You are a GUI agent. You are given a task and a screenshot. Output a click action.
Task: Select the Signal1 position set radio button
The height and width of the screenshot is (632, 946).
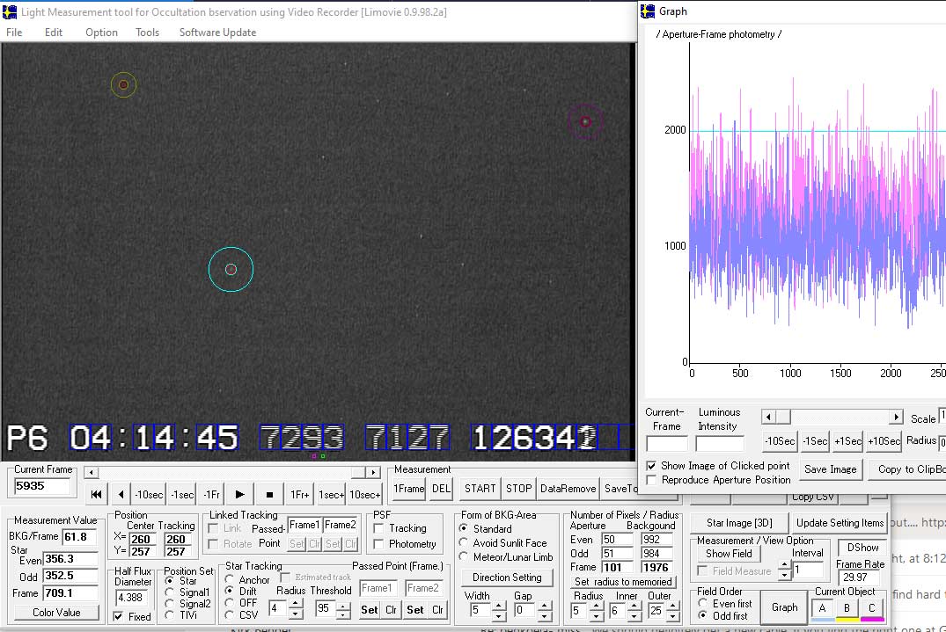pyautogui.click(x=170, y=592)
